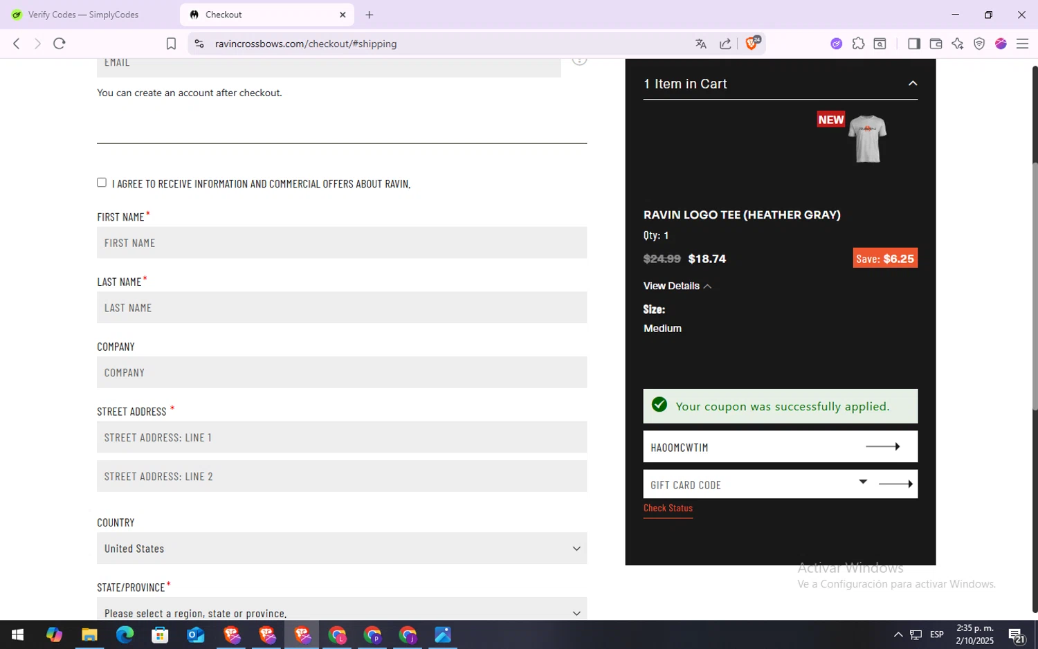Click the translate page icon

pos(701,44)
